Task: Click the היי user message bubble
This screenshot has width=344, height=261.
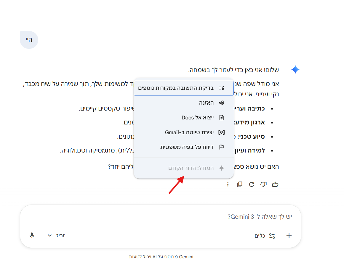Action: pos(29,40)
